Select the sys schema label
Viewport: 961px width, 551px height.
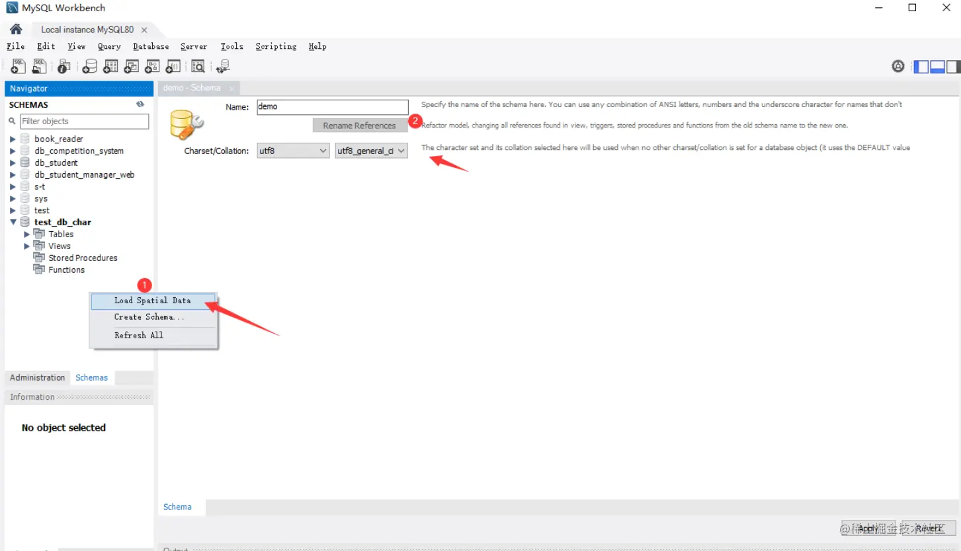(41, 198)
